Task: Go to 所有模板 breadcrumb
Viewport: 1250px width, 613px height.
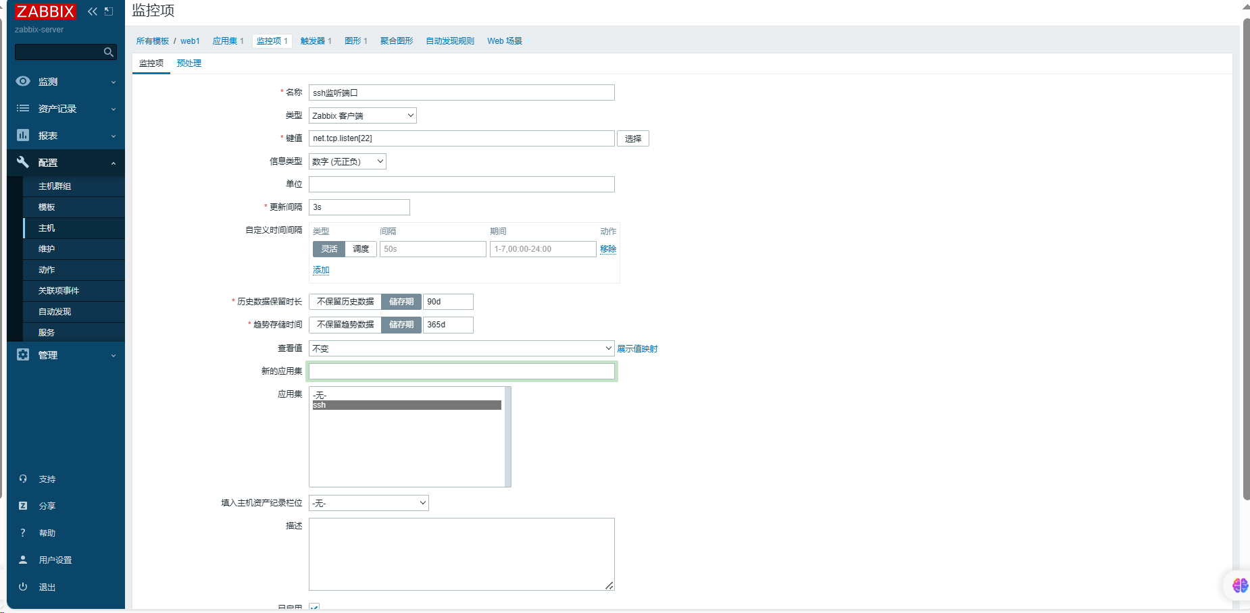Action: [153, 41]
